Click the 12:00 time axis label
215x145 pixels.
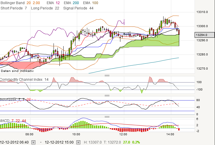click(x=123, y=134)
